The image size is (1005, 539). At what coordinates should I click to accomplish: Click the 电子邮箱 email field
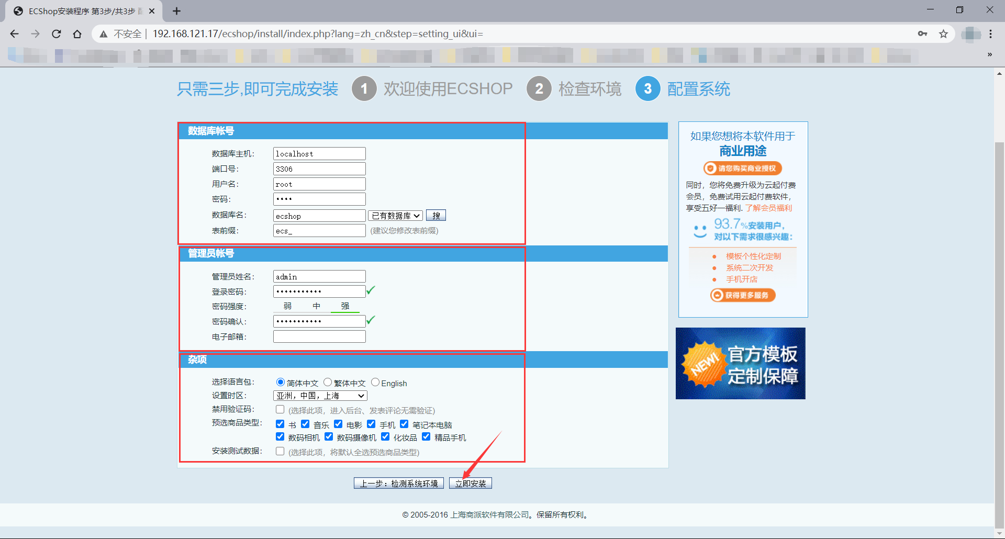pyautogui.click(x=319, y=336)
